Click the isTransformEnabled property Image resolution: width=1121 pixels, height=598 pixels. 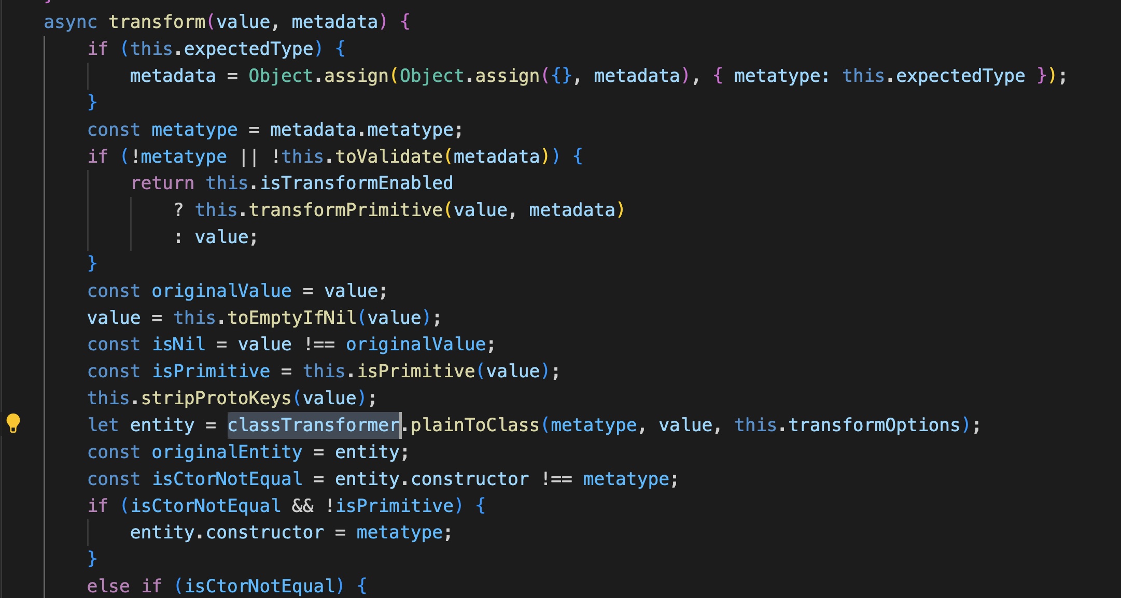tap(356, 183)
